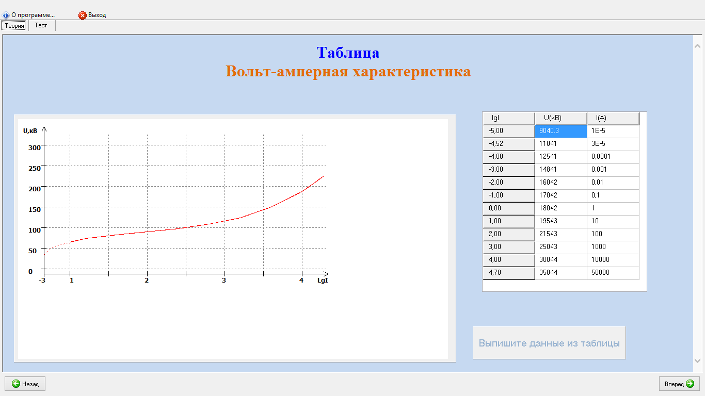Select cell '0,0001' in the table

[613, 157]
